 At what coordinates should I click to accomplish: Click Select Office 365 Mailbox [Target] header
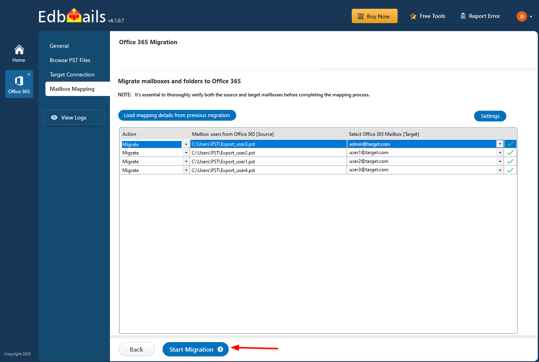click(384, 134)
